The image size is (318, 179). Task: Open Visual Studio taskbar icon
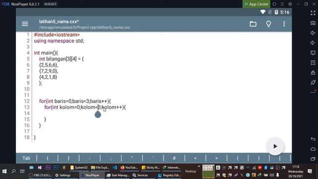click(40, 168)
